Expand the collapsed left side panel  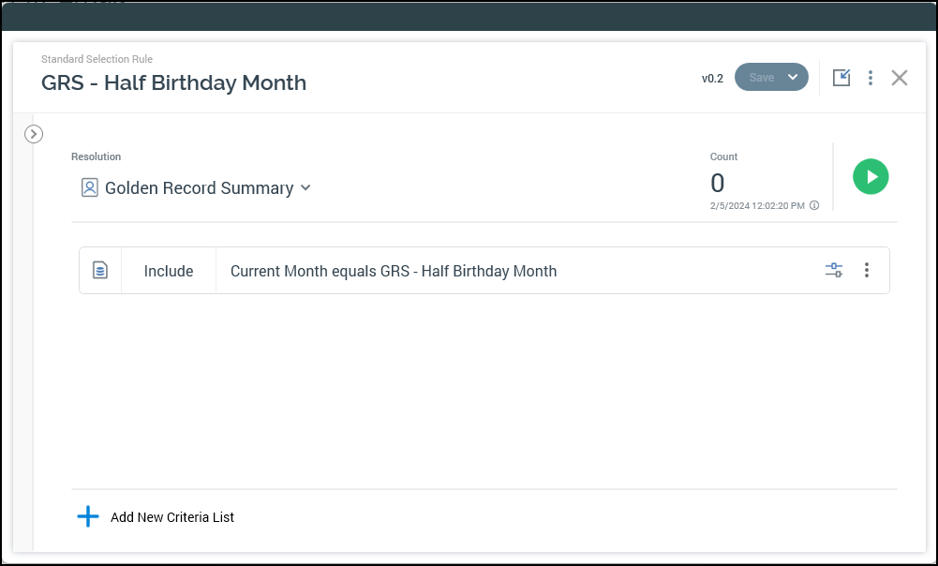coord(34,134)
